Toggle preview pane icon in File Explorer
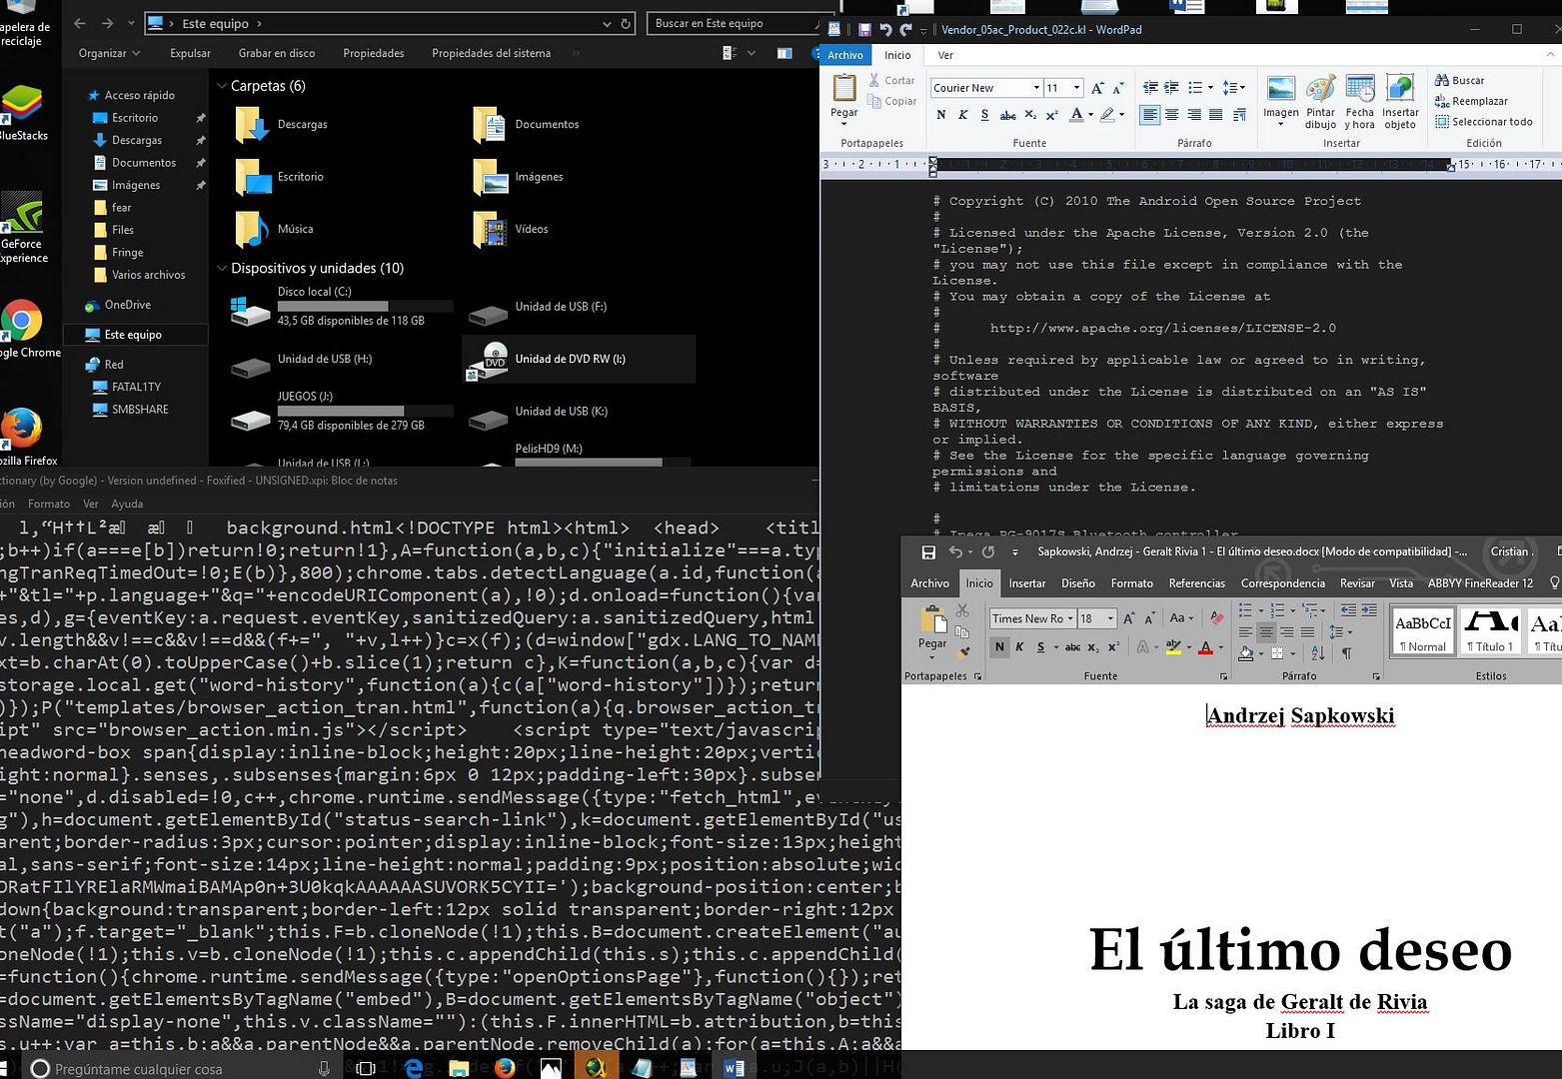 pyautogui.click(x=784, y=53)
